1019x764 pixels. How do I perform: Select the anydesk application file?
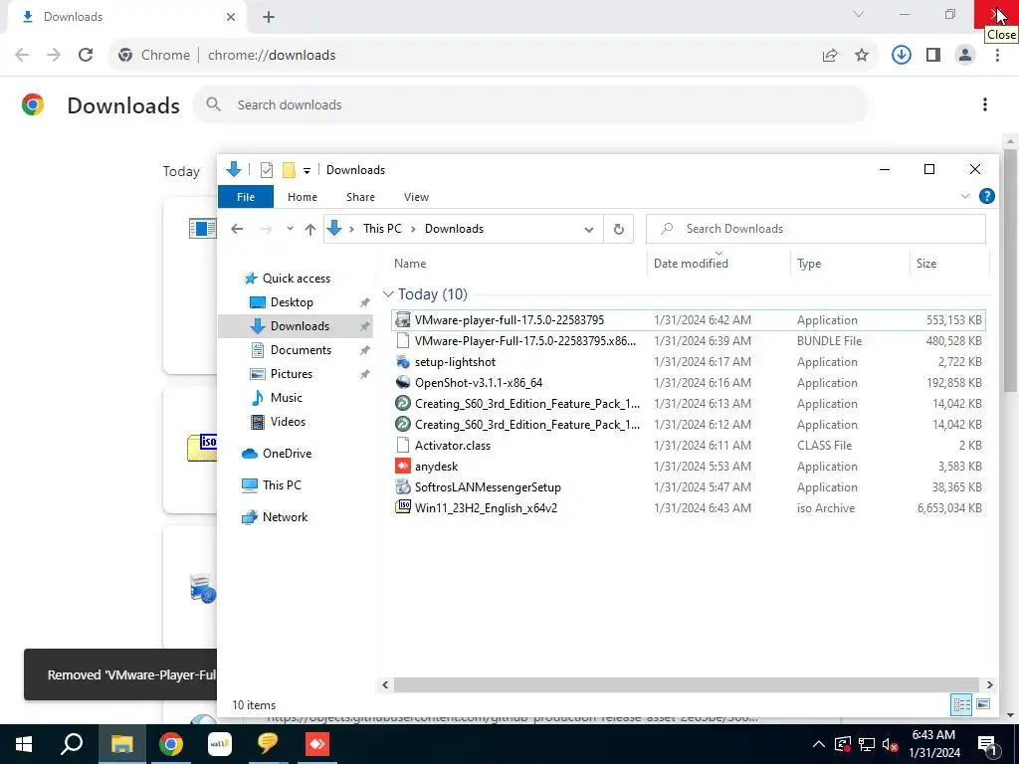689,467
